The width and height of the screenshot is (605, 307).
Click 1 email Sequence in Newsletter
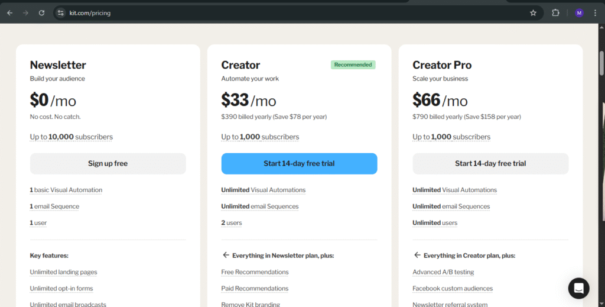click(x=54, y=206)
